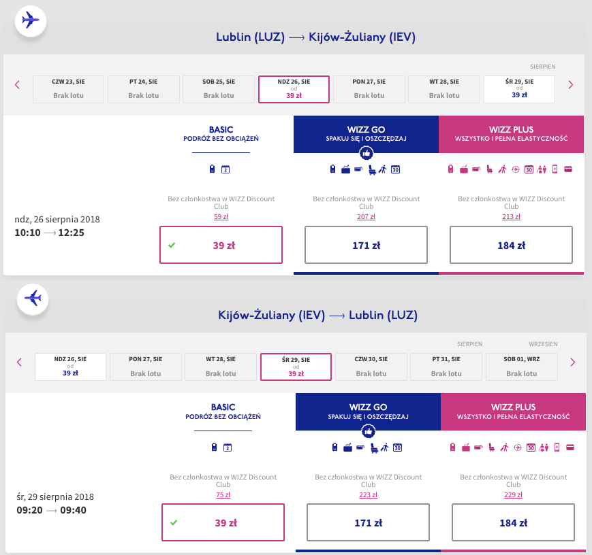Click outbound WIZZ PLUS credit card refund icon

pos(568,169)
